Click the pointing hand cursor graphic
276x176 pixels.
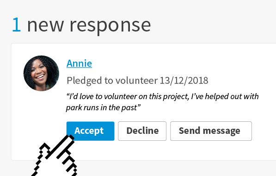(x=55, y=156)
